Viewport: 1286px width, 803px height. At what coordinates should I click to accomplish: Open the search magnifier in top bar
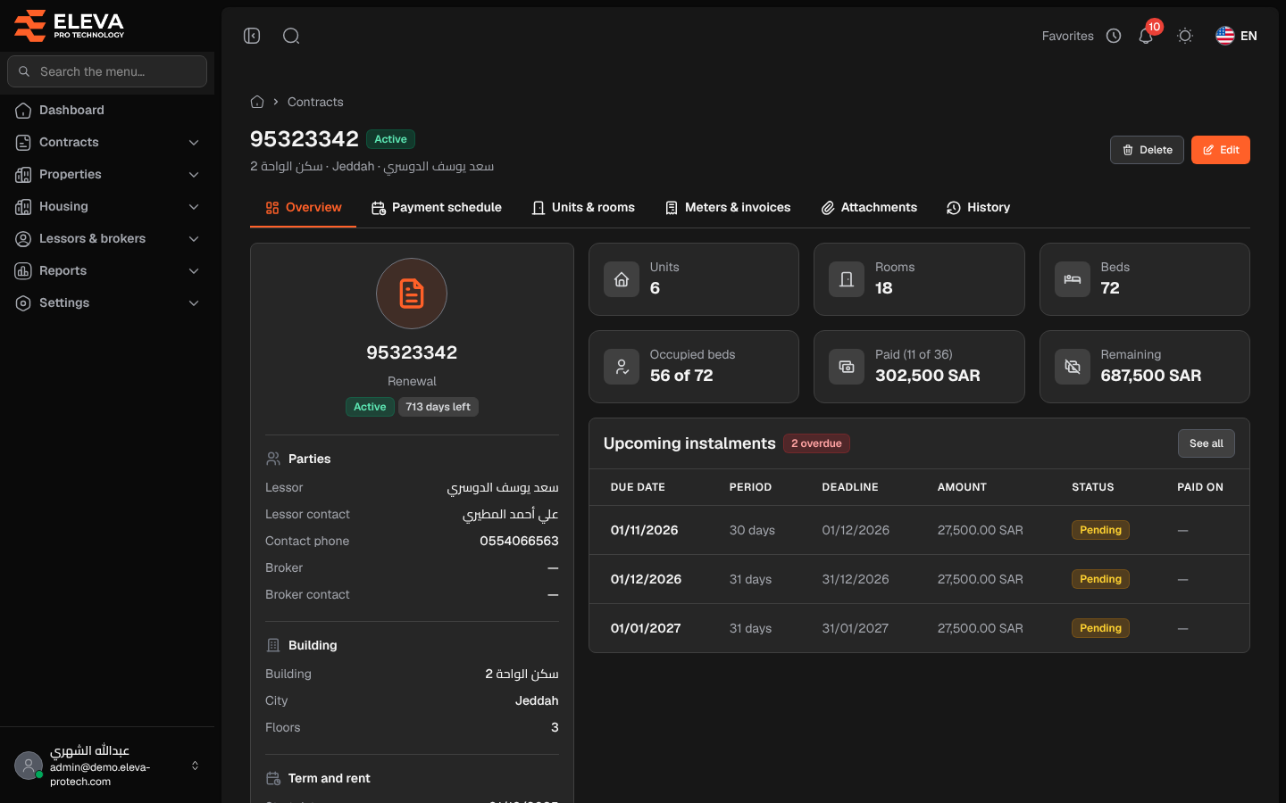(291, 36)
